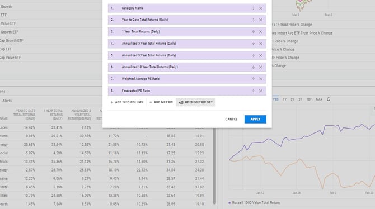Reorder handle for Category Name row
This screenshot has width=375, height=209.
pyautogui.click(x=254, y=8)
